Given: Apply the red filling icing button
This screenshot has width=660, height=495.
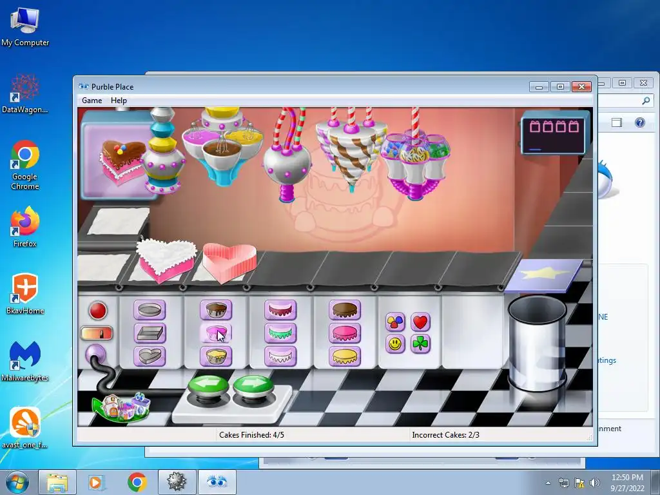Looking at the screenshot, I should [x=280, y=310].
